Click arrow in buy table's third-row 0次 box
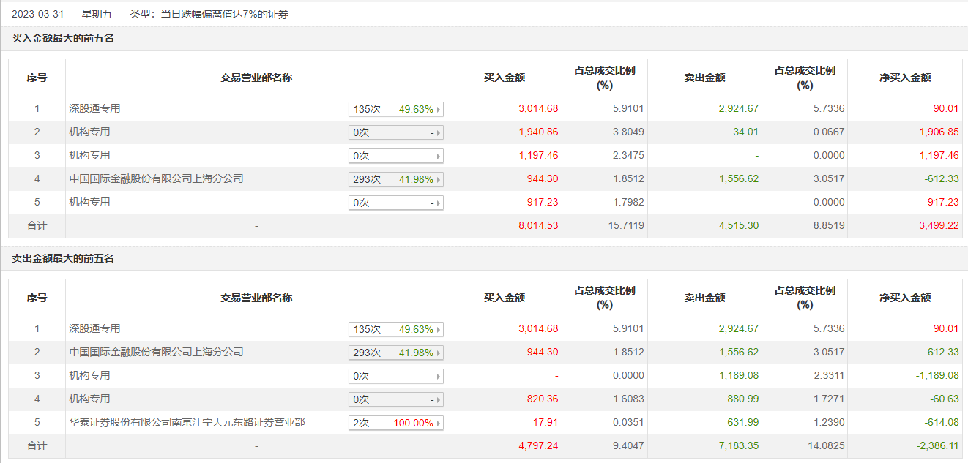Image resolution: width=968 pixels, height=463 pixels. [439, 157]
